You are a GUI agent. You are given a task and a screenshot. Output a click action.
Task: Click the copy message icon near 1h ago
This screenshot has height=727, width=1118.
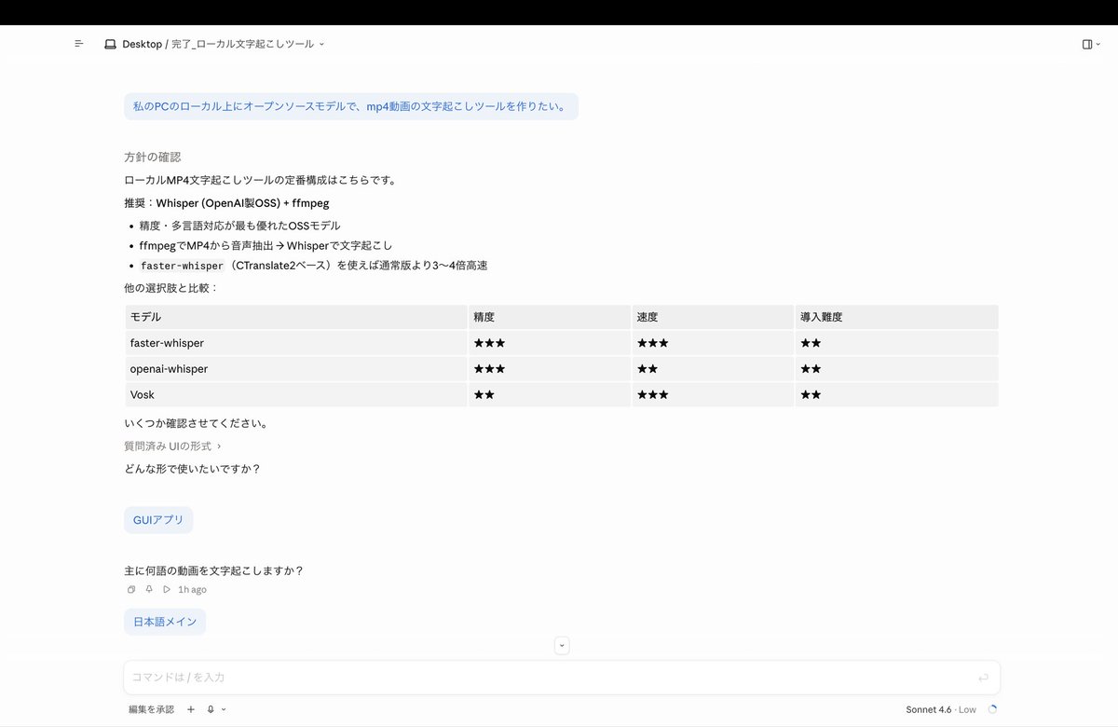[x=131, y=589]
